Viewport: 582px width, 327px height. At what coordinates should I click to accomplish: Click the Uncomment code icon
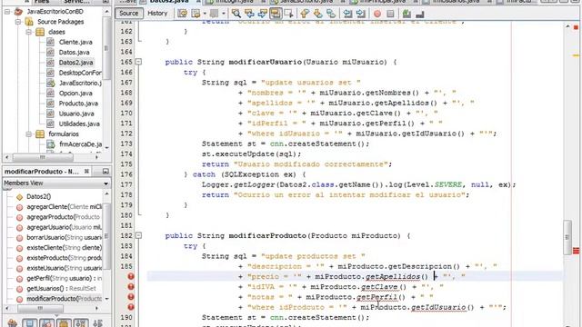pyautogui.click(x=420, y=14)
